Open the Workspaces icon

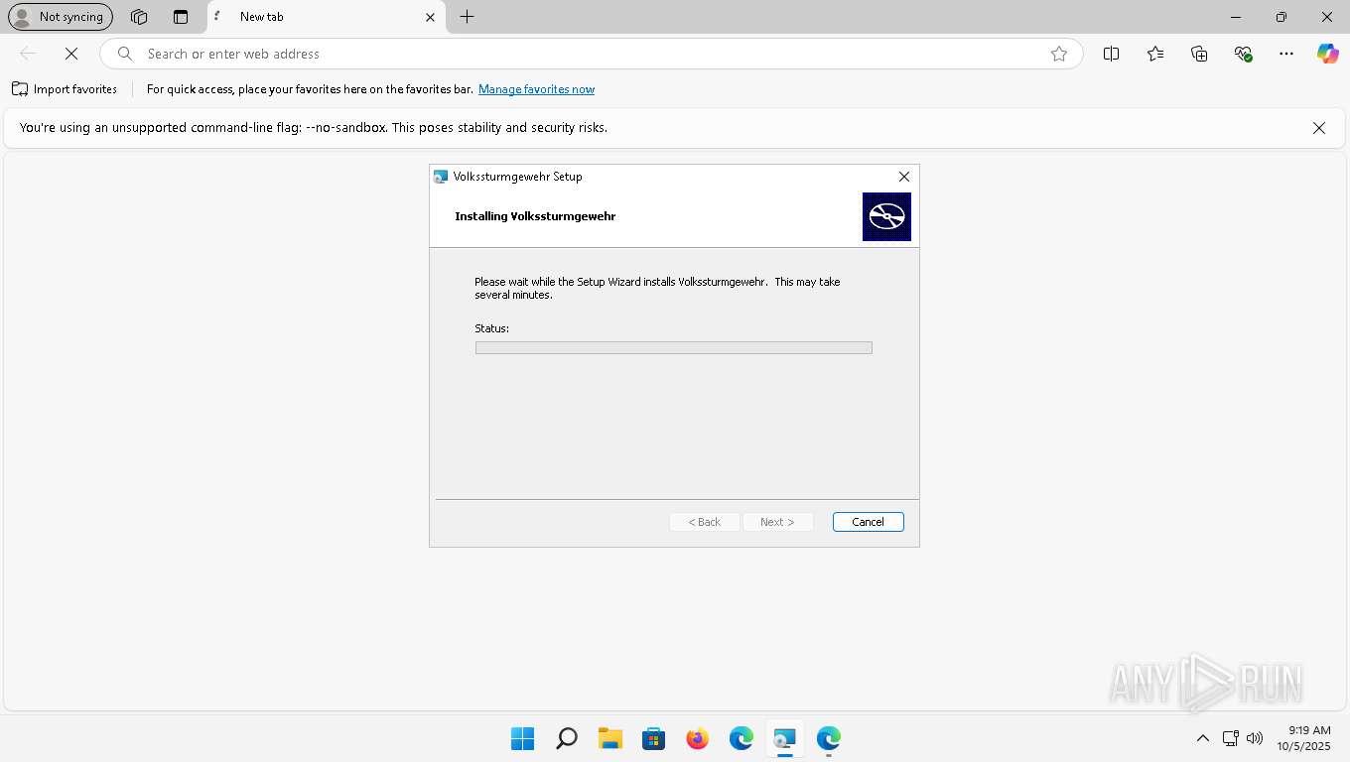point(139,17)
